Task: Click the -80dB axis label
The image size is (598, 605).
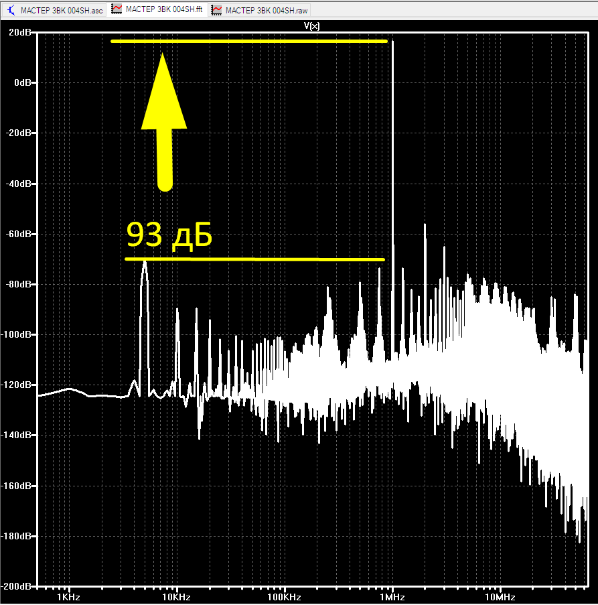Action: pos(19,284)
